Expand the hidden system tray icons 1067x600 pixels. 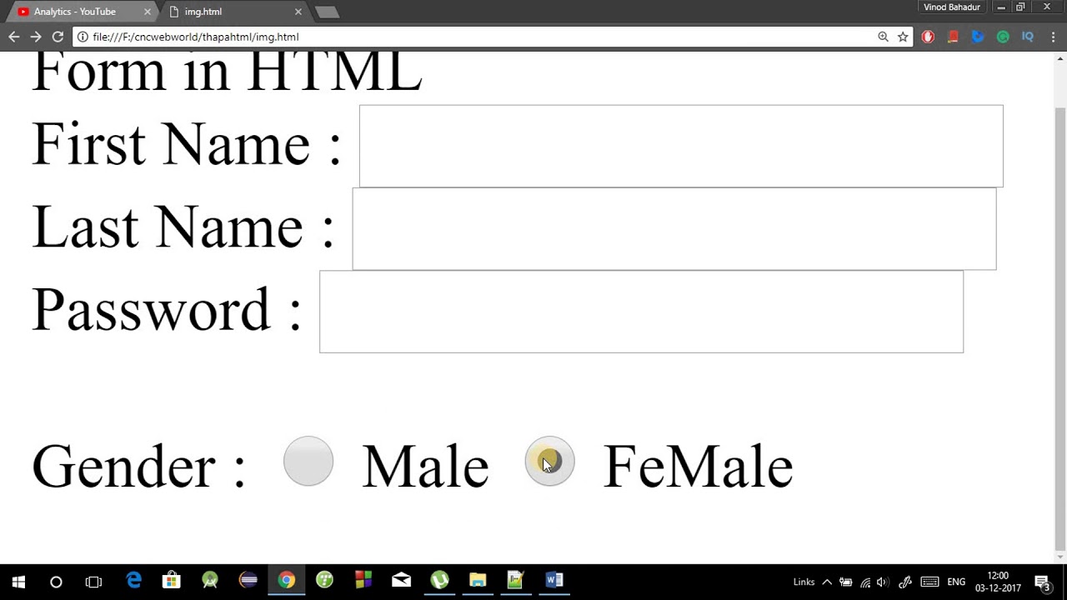coord(827,582)
